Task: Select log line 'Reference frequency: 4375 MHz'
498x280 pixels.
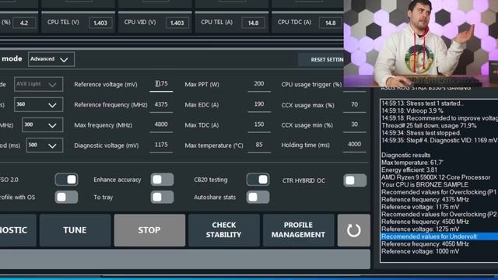Action: (425, 200)
